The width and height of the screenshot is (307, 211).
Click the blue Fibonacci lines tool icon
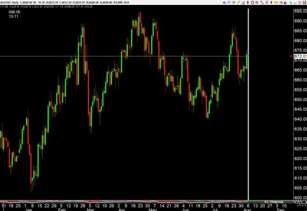(x=267, y=2)
